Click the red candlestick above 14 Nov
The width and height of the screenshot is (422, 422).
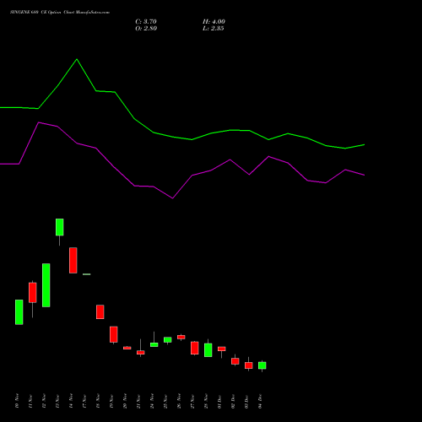[x=73, y=260]
